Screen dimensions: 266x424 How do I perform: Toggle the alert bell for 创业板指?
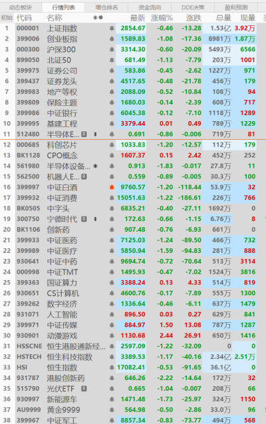tap(112, 39)
